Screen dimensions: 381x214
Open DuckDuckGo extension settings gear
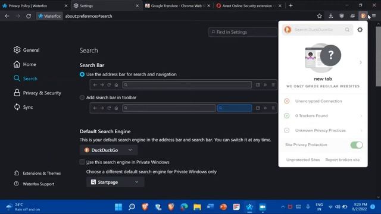click(x=360, y=30)
